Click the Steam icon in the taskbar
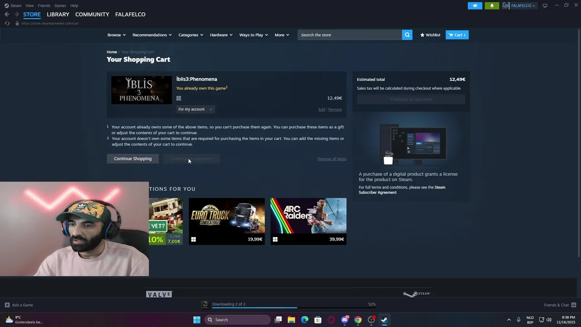The image size is (581, 327). tap(384, 320)
